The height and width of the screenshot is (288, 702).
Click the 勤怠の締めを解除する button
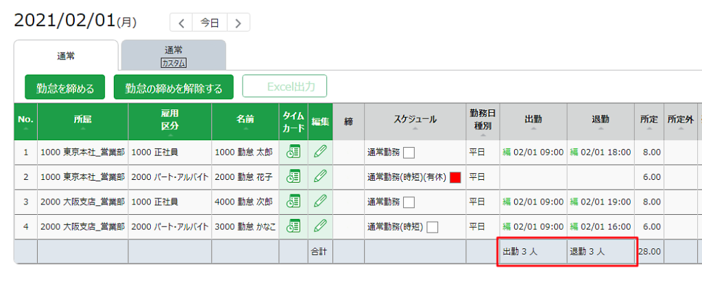173,88
